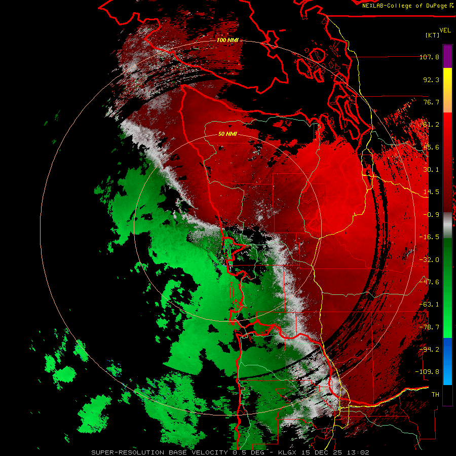Click the TH label on the scale

point(435,395)
